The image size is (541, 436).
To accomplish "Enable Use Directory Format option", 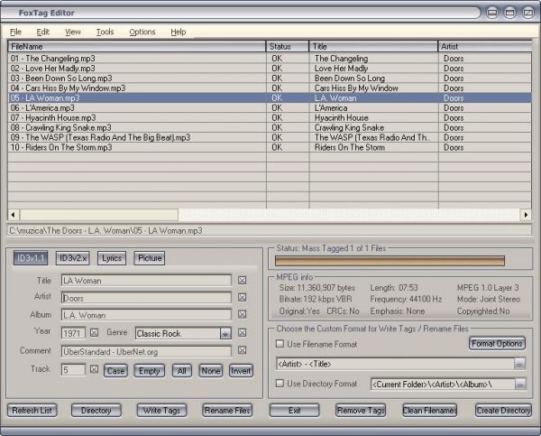I will [x=280, y=384].
